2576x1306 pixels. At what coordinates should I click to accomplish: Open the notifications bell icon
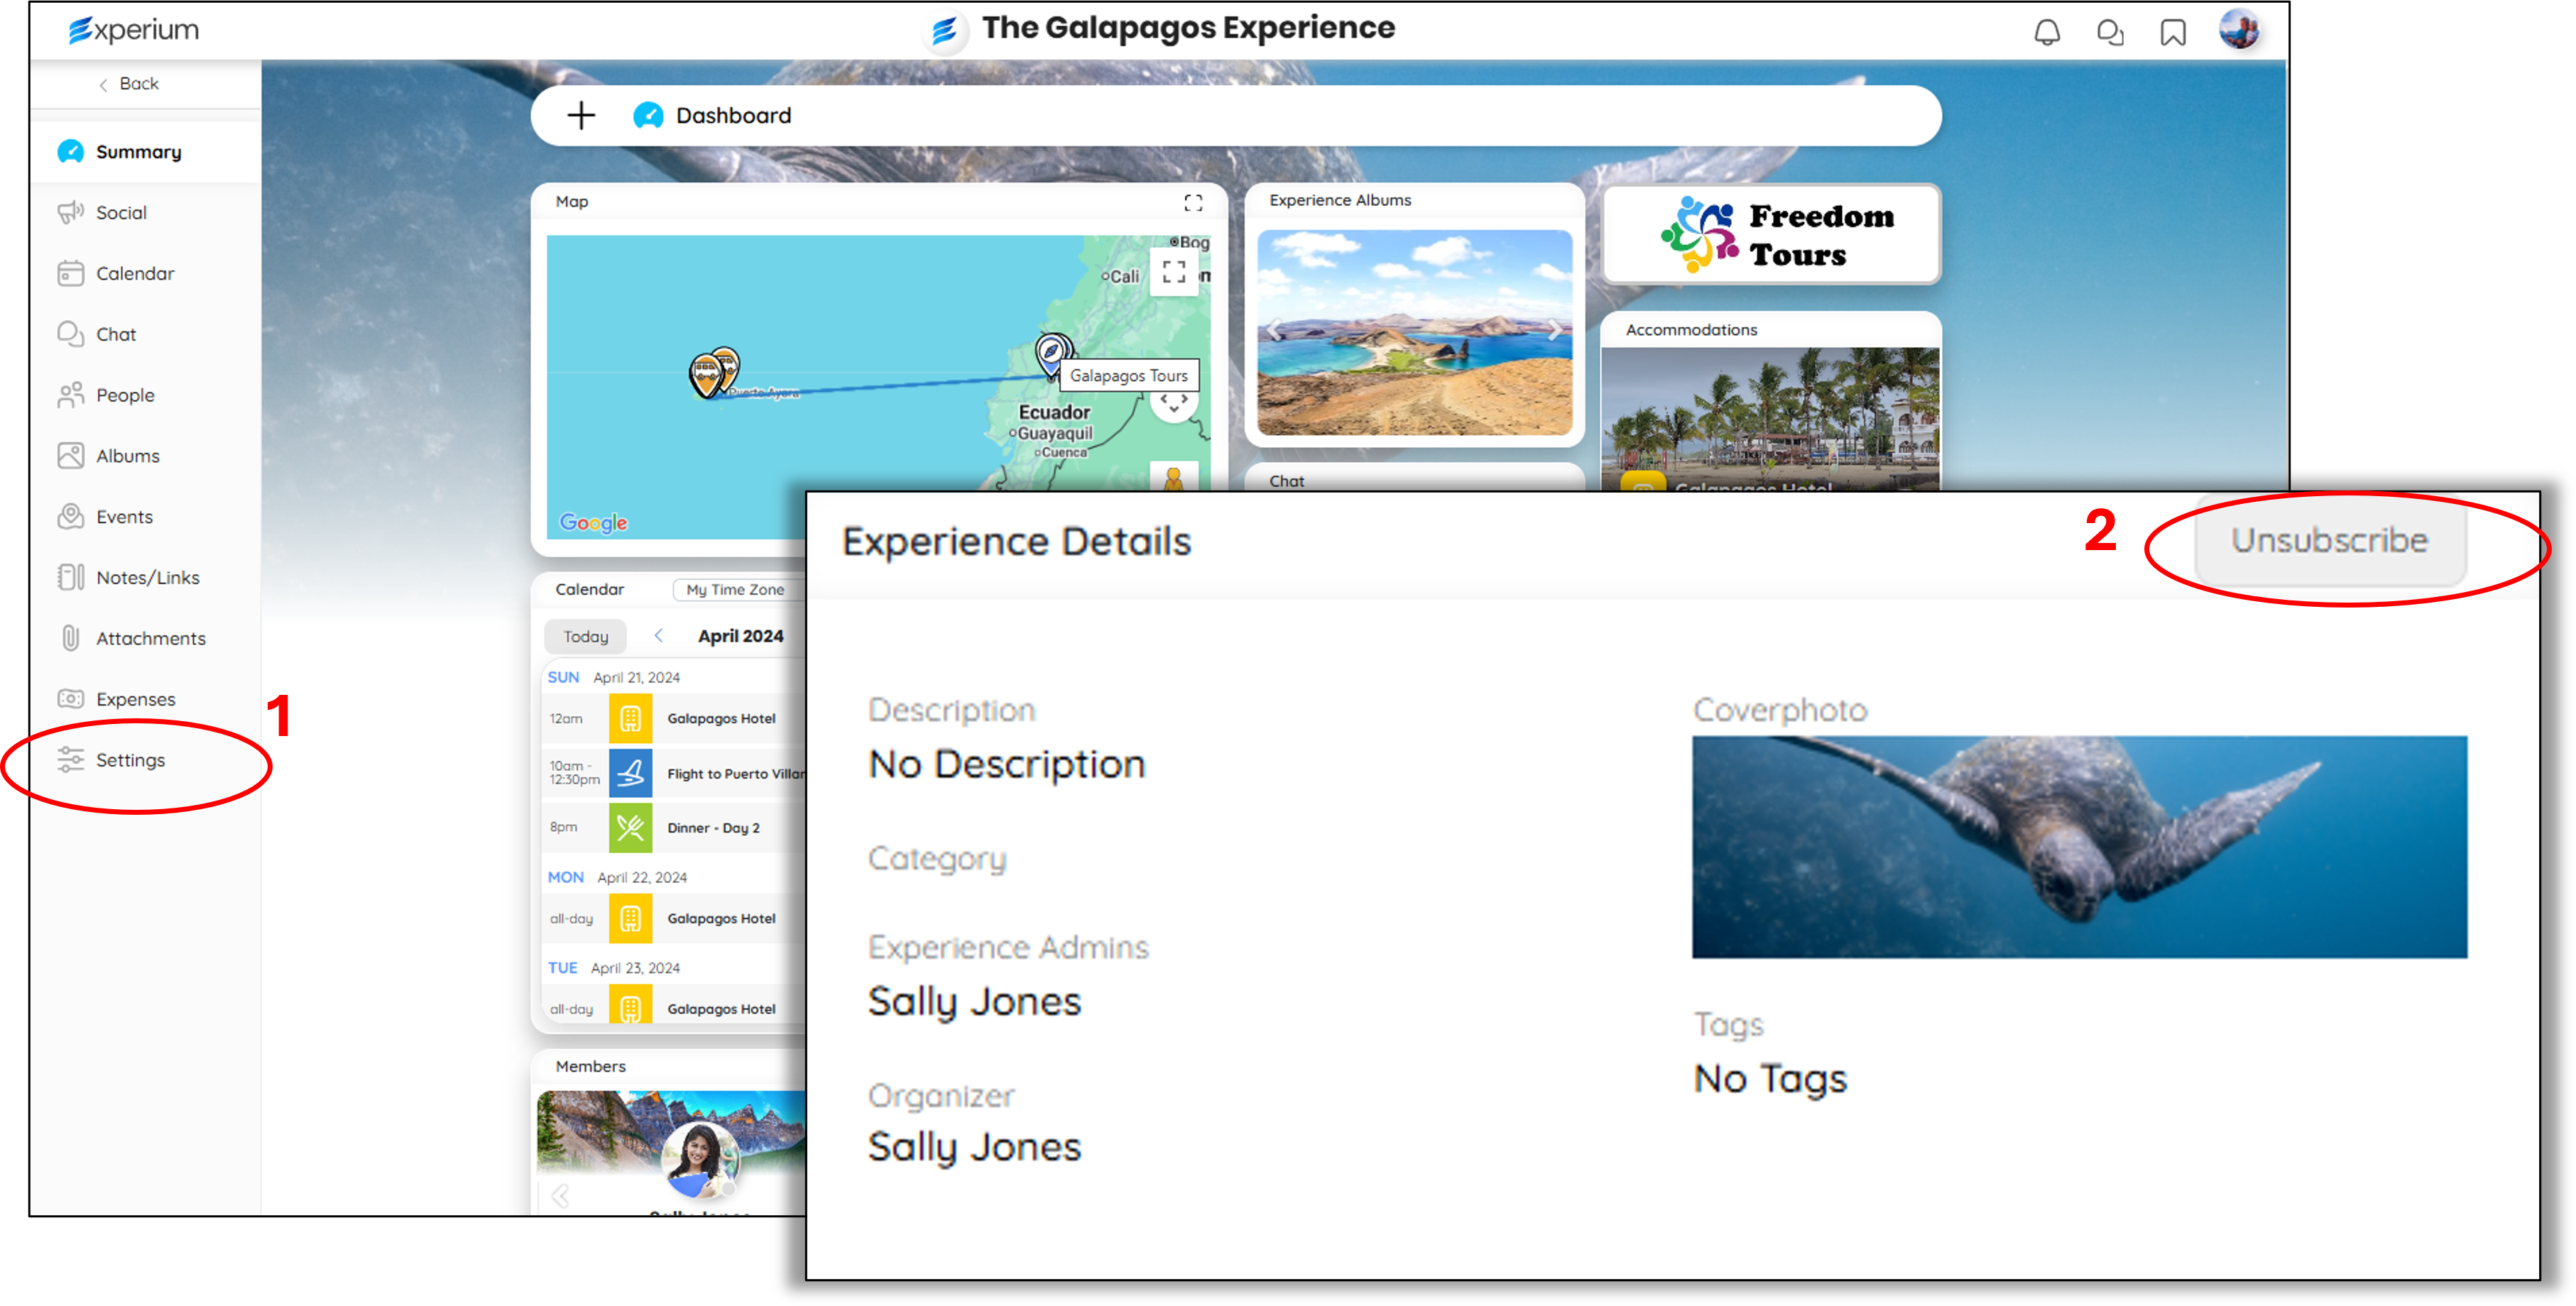(x=2046, y=33)
